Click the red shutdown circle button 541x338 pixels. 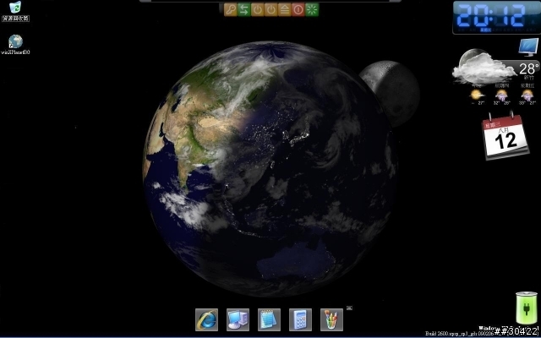298,9
